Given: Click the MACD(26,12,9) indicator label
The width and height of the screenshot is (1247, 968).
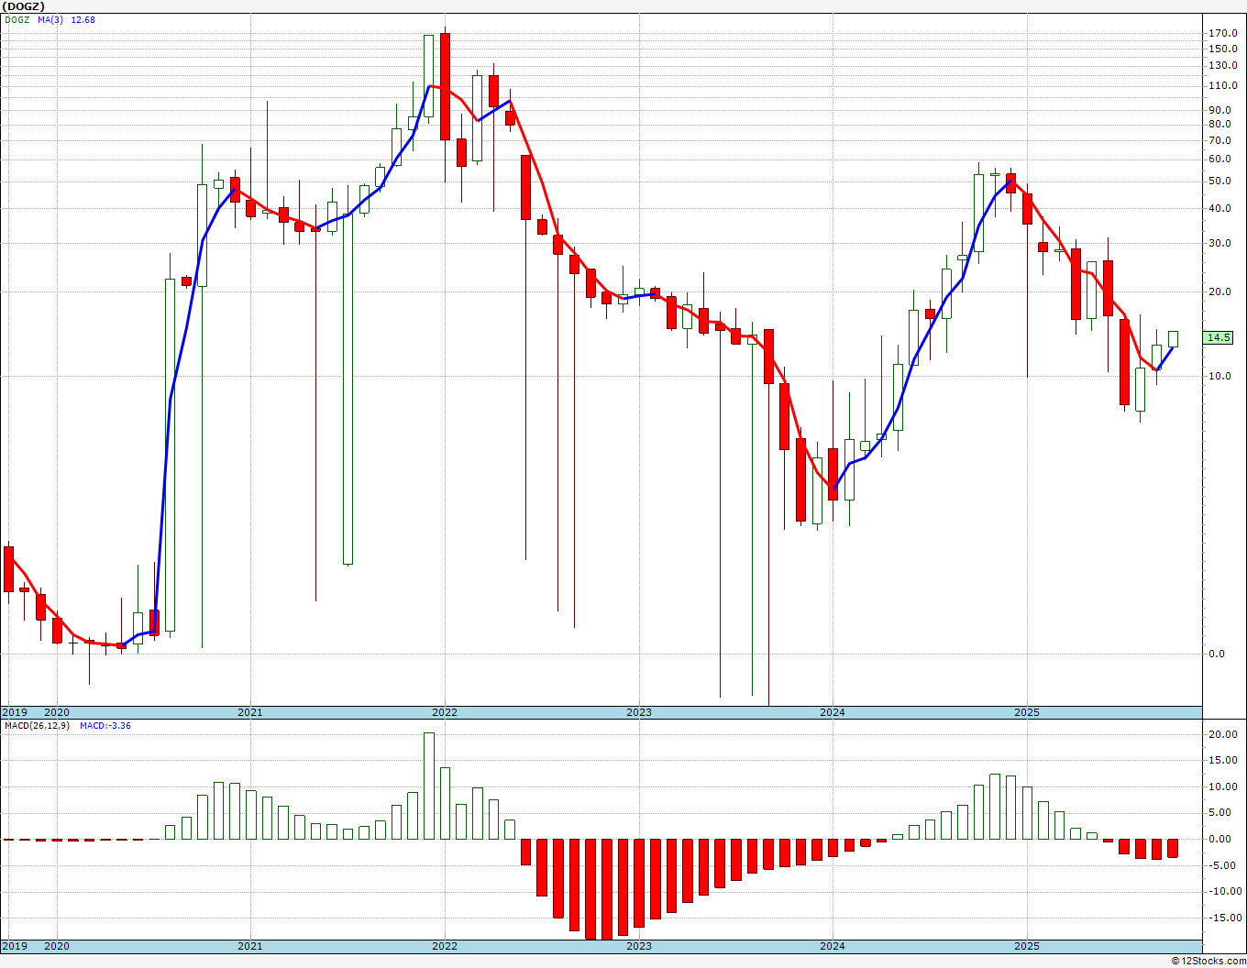Looking at the screenshot, I should (x=39, y=725).
